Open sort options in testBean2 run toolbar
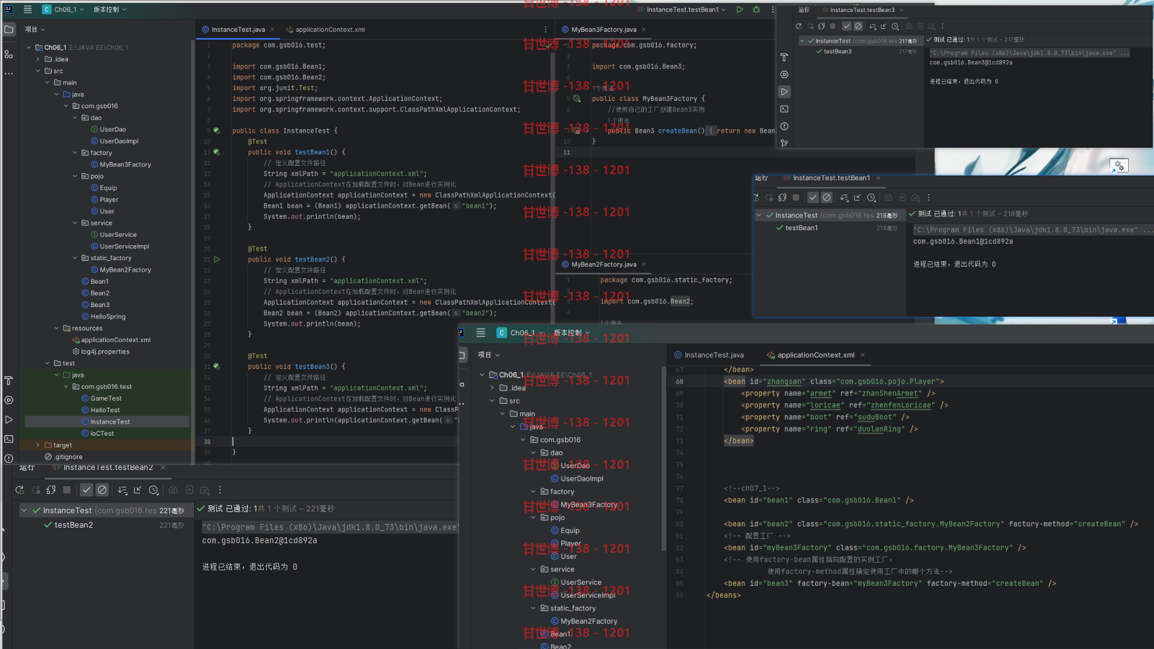The image size is (1154, 649). [123, 490]
